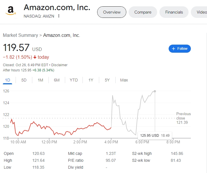Select the 1D chart range
Viewport: 207px width, 173px height.
7,80
